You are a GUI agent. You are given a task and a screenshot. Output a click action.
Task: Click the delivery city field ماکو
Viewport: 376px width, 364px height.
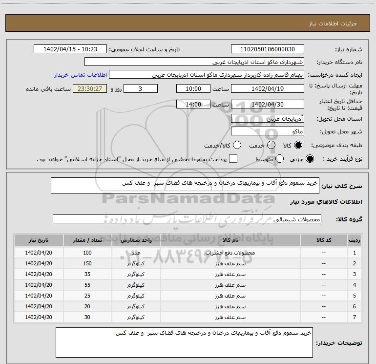268,131
